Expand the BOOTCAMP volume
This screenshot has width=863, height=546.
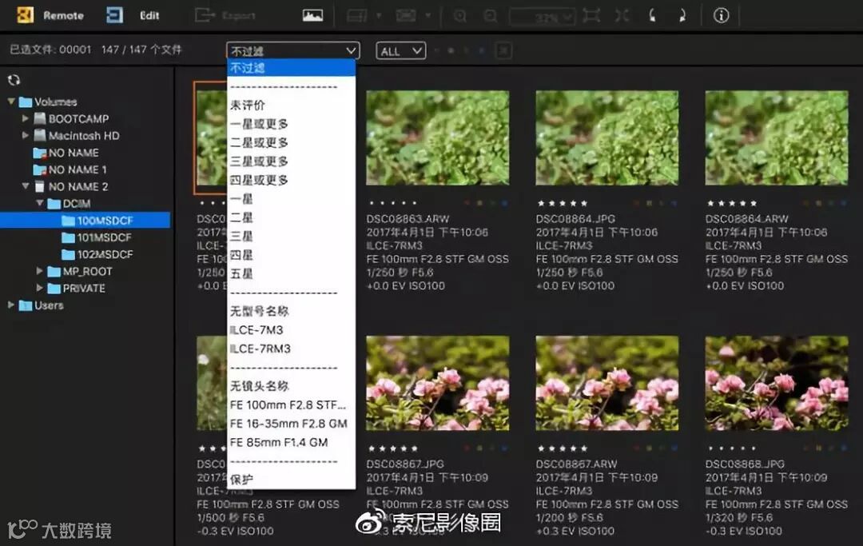point(26,118)
